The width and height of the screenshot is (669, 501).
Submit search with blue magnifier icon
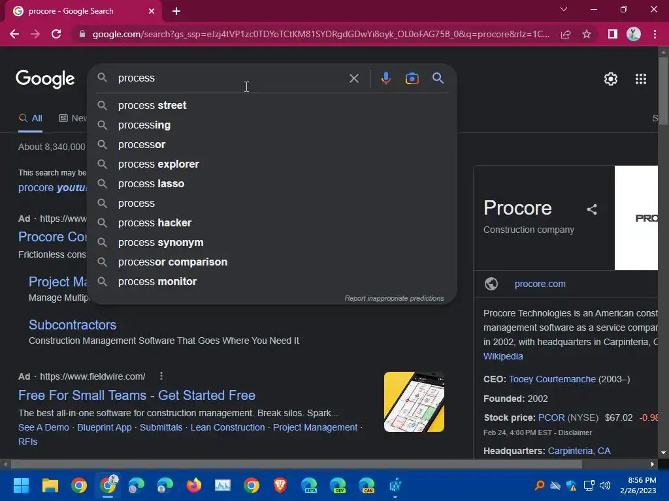coord(438,78)
